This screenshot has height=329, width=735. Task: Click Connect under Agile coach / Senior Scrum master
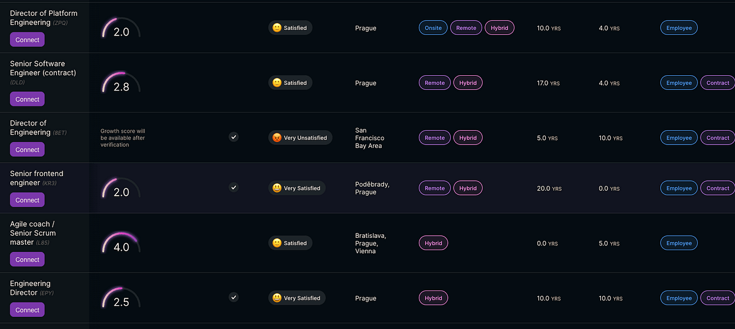coord(27,259)
